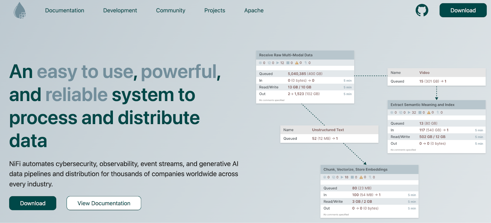The width and height of the screenshot is (491, 223).
Task: Select the Extract Semantic Meaning and Index title
Action: 422,105
